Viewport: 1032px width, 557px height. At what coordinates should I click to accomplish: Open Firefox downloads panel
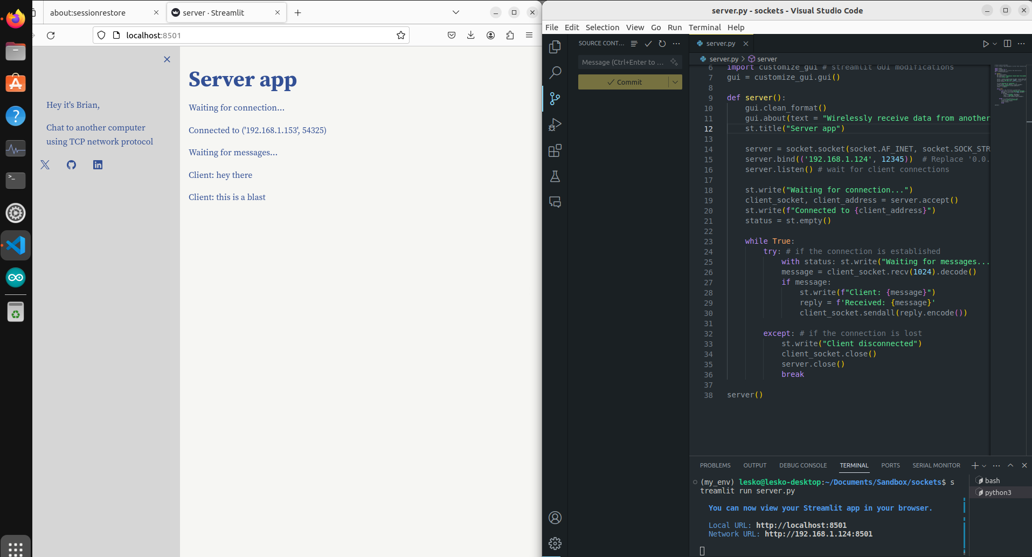471,36
